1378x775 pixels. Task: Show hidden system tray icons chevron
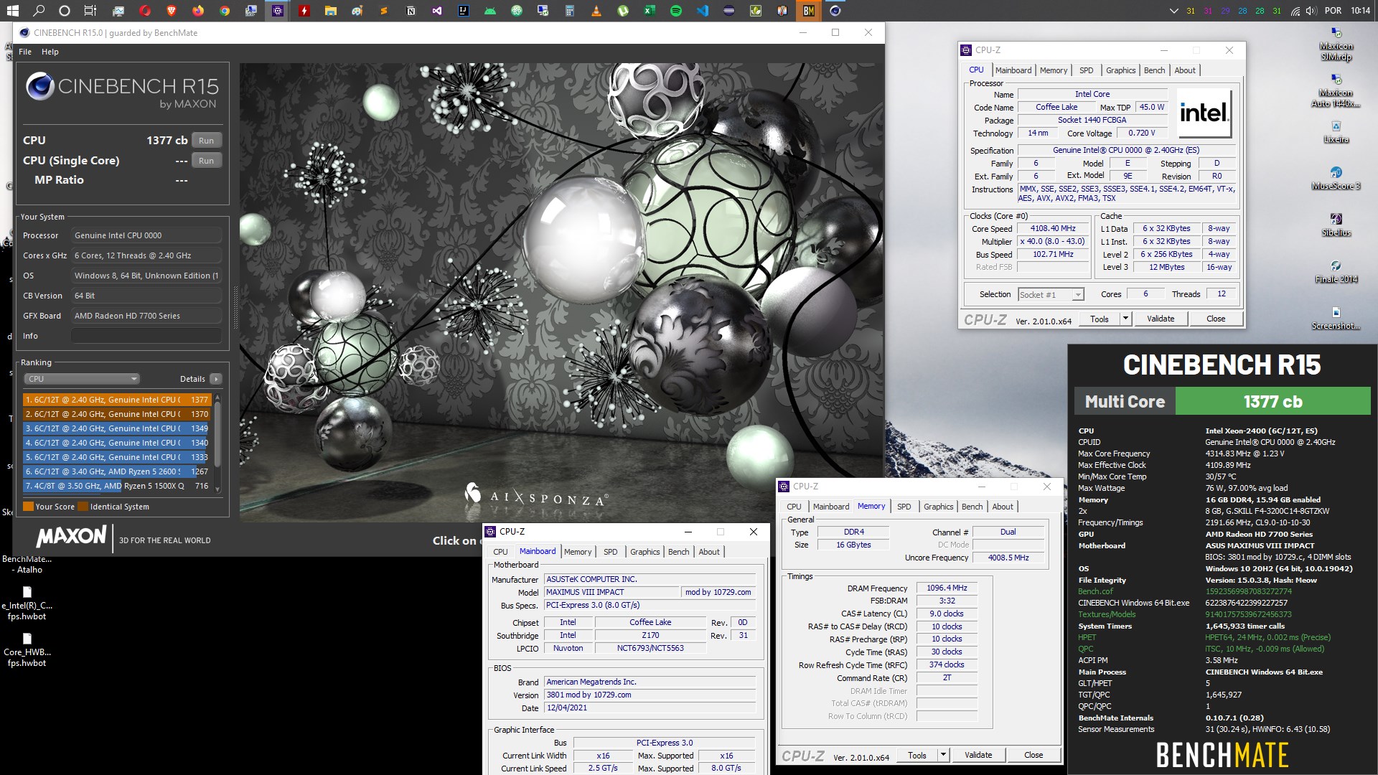click(x=1173, y=11)
